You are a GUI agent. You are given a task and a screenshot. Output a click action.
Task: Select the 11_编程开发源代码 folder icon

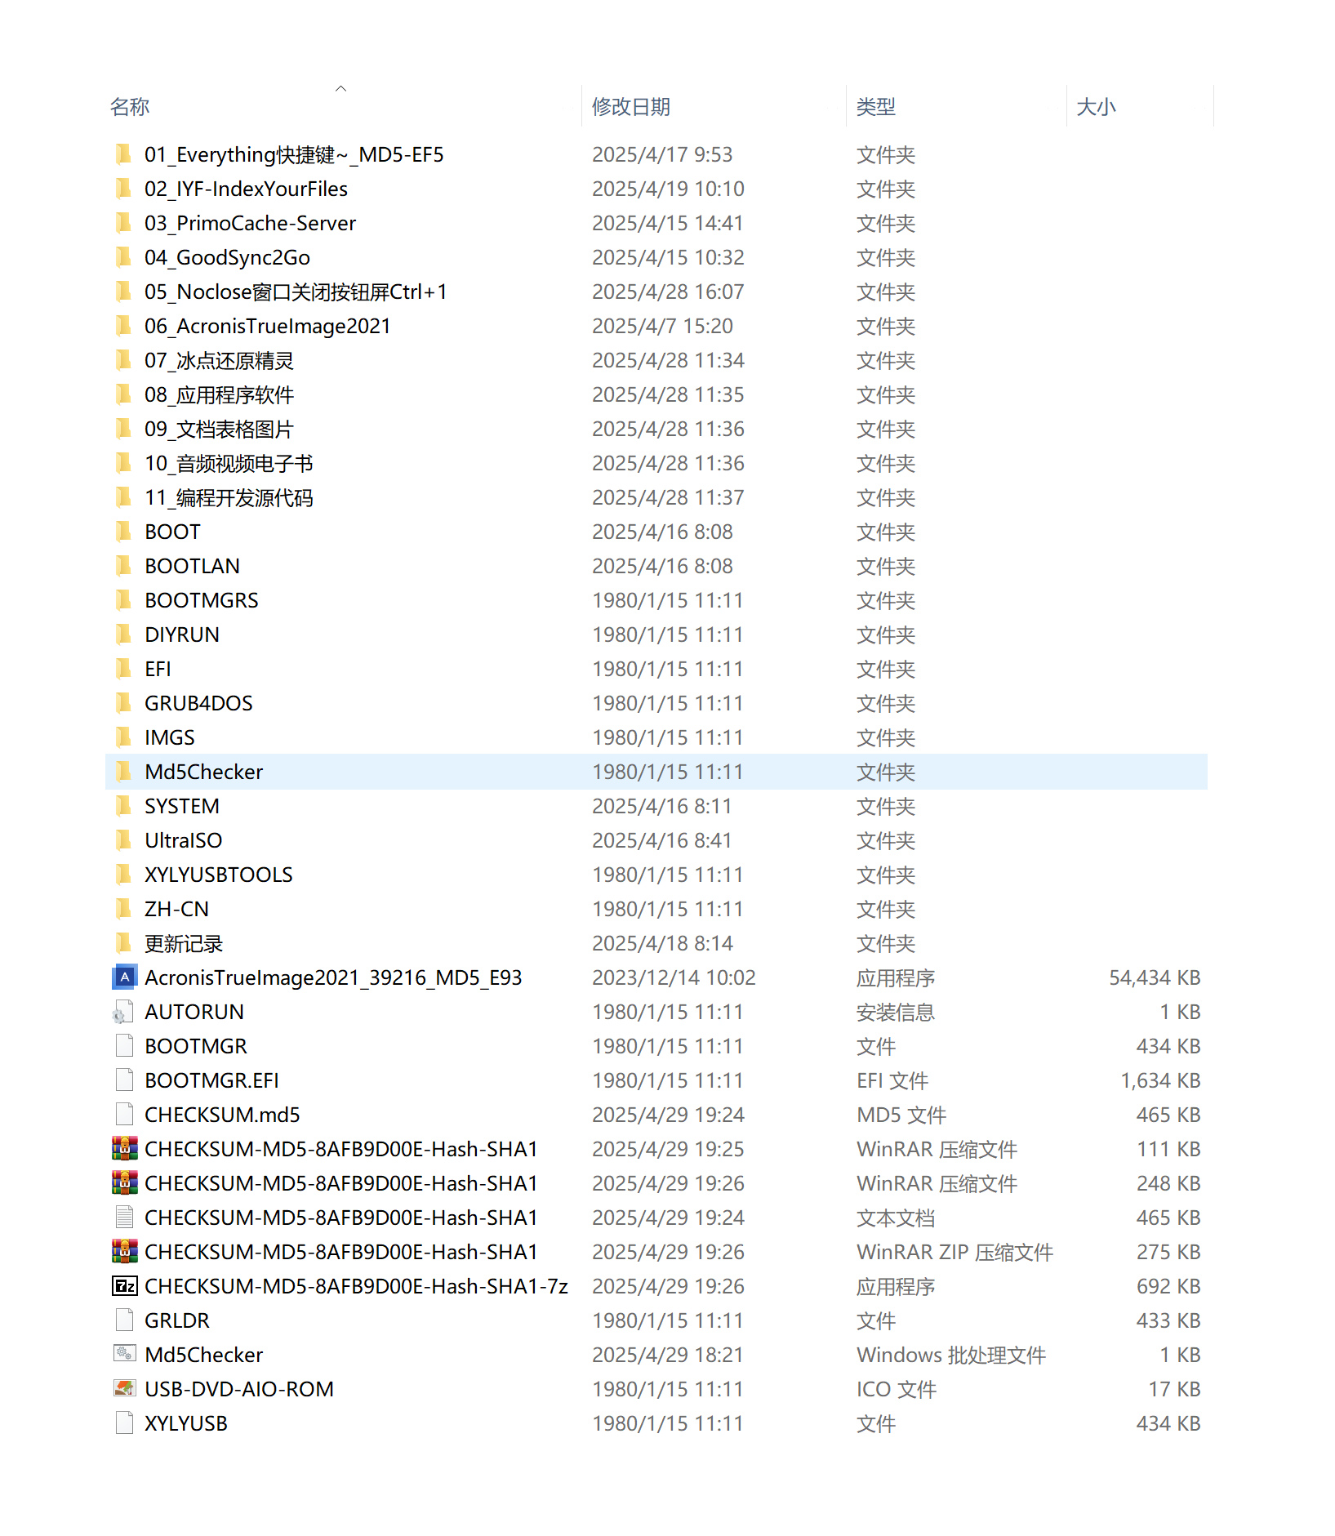tap(123, 497)
